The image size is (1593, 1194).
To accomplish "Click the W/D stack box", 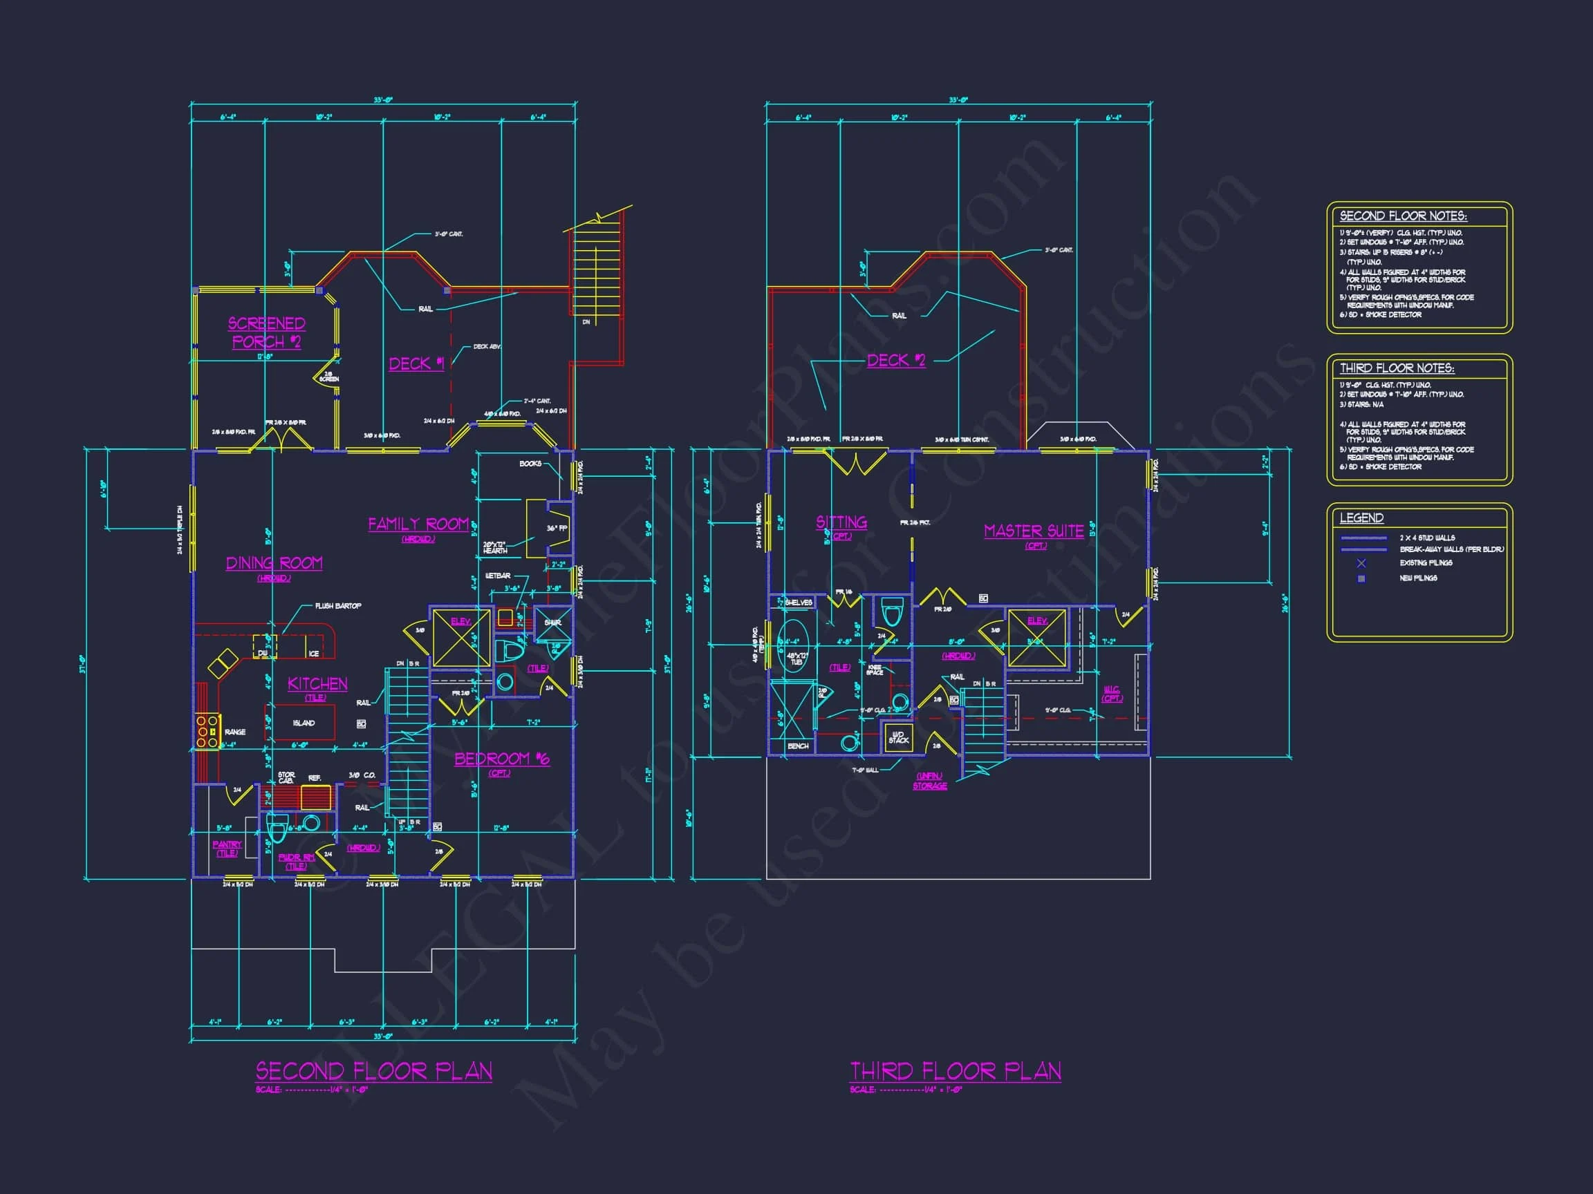I will pos(898,738).
